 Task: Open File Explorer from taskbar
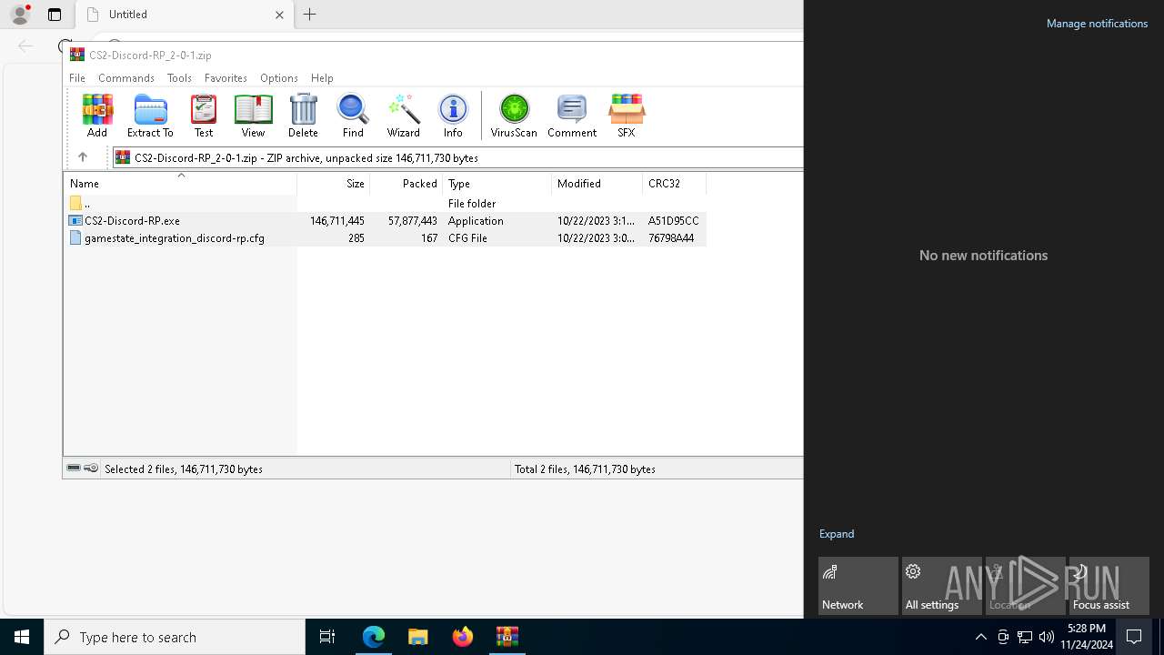click(x=418, y=637)
